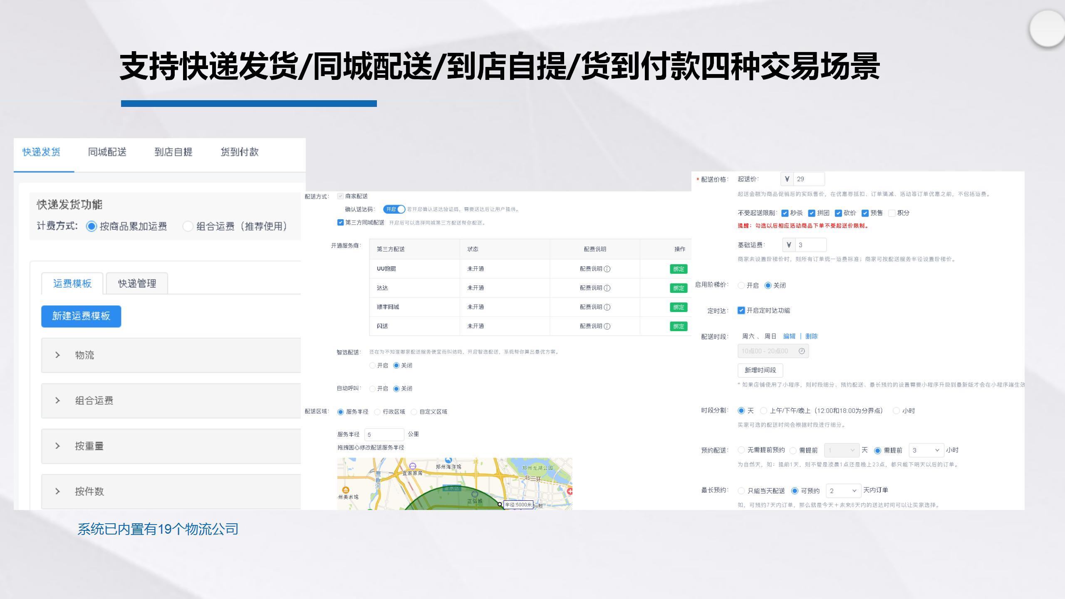Select 组合运费 (推荐使用) billing option
The width and height of the screenshot is (1065, 599).
click(x=188, y=226)
